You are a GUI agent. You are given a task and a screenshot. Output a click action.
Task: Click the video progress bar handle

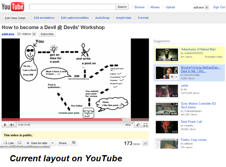(x=124, y=120)
